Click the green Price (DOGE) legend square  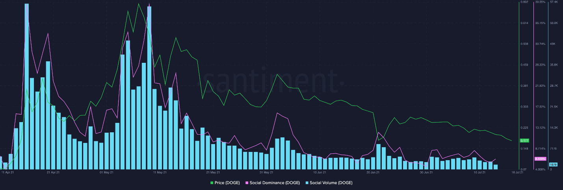pos(212,183)
